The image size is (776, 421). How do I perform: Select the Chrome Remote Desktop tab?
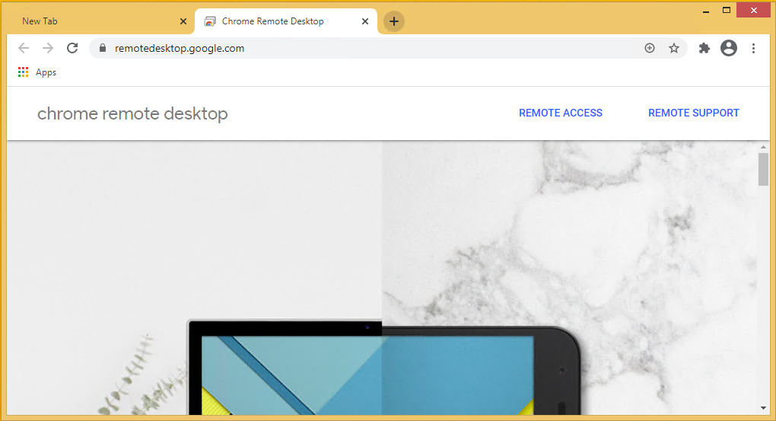point(272,21)
